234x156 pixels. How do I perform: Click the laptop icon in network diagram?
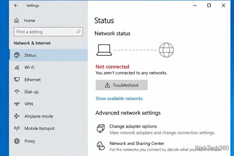tap(104, 50)
